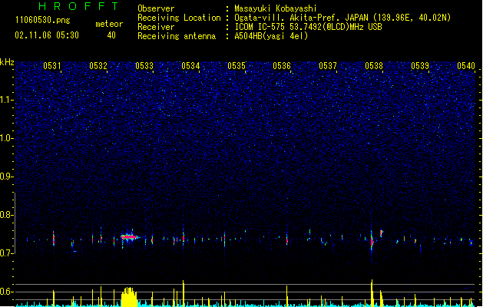
Task: Click the 0.6 kHz axis label
Action: click(x=7, y=292)
